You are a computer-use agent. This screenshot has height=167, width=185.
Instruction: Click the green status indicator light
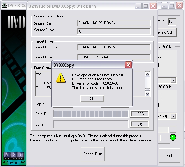tap(173, 137)
